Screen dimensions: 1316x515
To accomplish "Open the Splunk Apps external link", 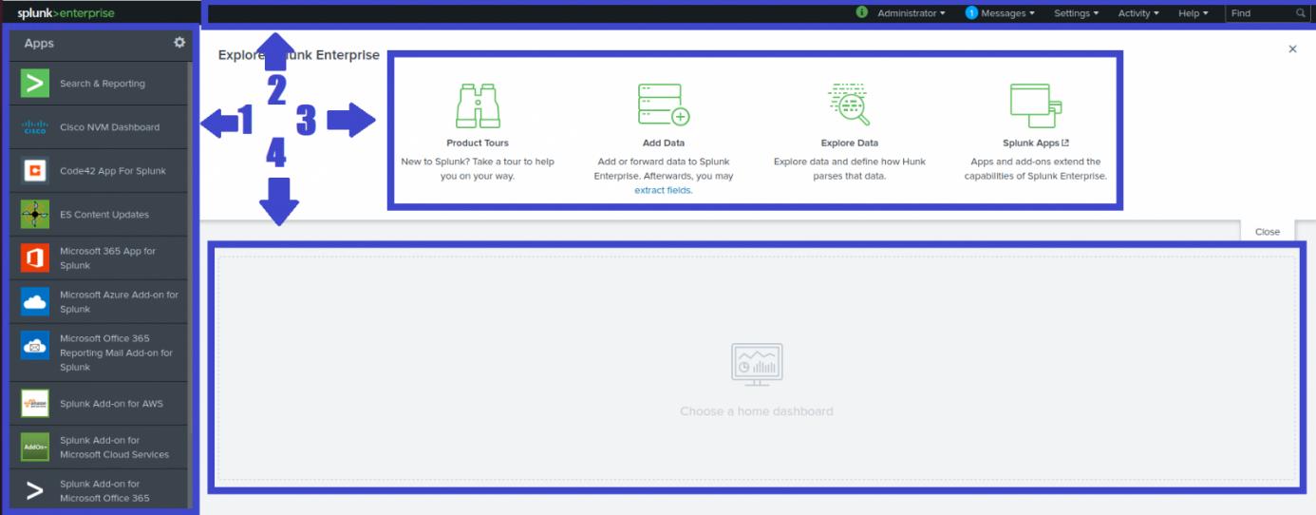I will 1036,143.
